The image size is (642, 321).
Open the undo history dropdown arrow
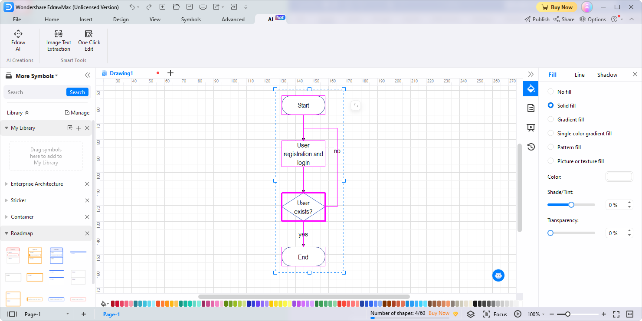click(x=138, y=7)
